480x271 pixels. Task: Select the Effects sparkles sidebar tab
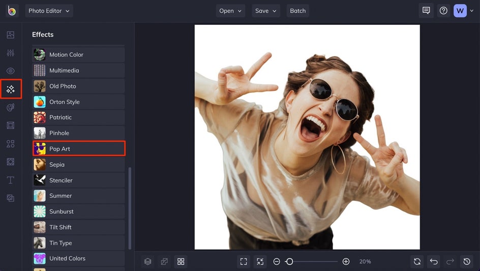pyautogui.click(x=11, y=89)
